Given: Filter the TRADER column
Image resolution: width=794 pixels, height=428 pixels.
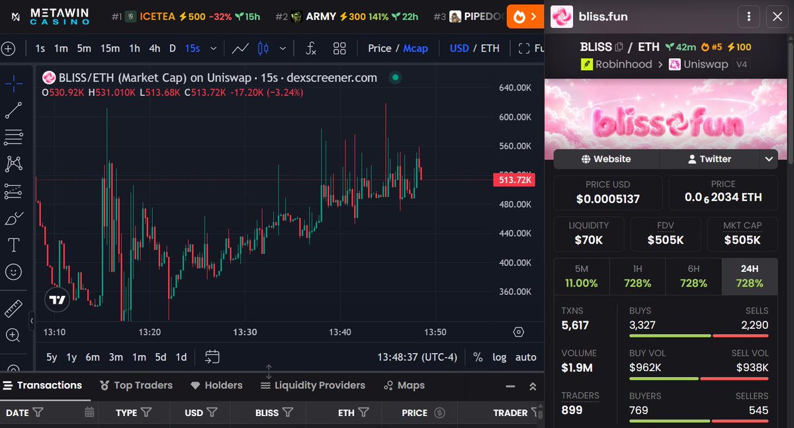Looking at the screenshot, I should (534, 413).
